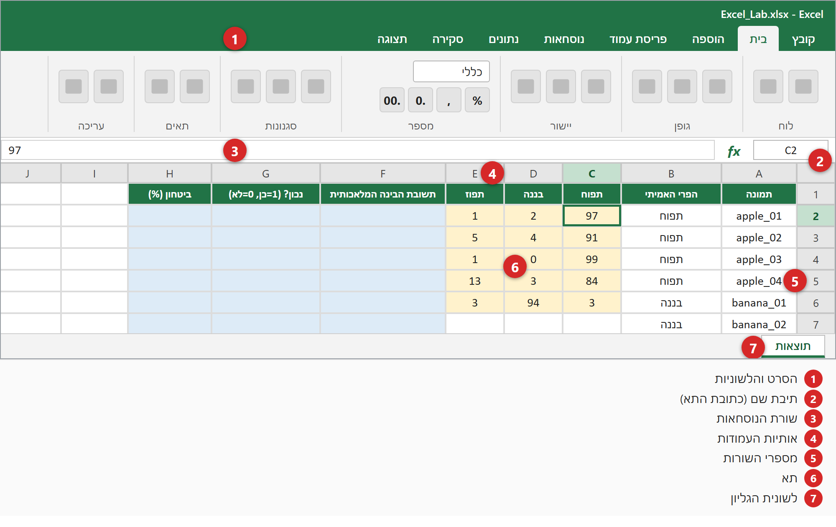Switch to the סקירה tab
Viewport: 836px width, 527px height.
click(x=448, y=39)
